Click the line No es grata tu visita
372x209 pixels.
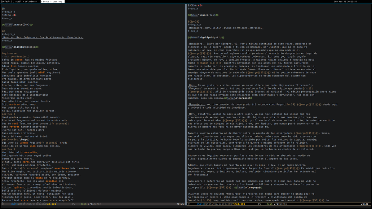[x=250, y=85]
